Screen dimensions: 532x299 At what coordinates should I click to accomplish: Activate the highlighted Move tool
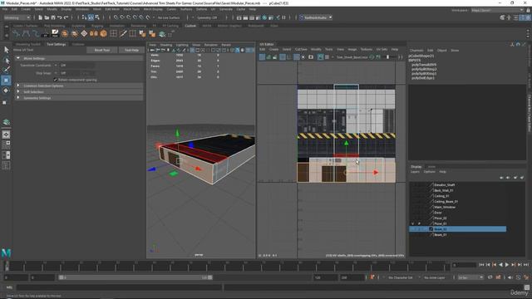click(6, 81)
